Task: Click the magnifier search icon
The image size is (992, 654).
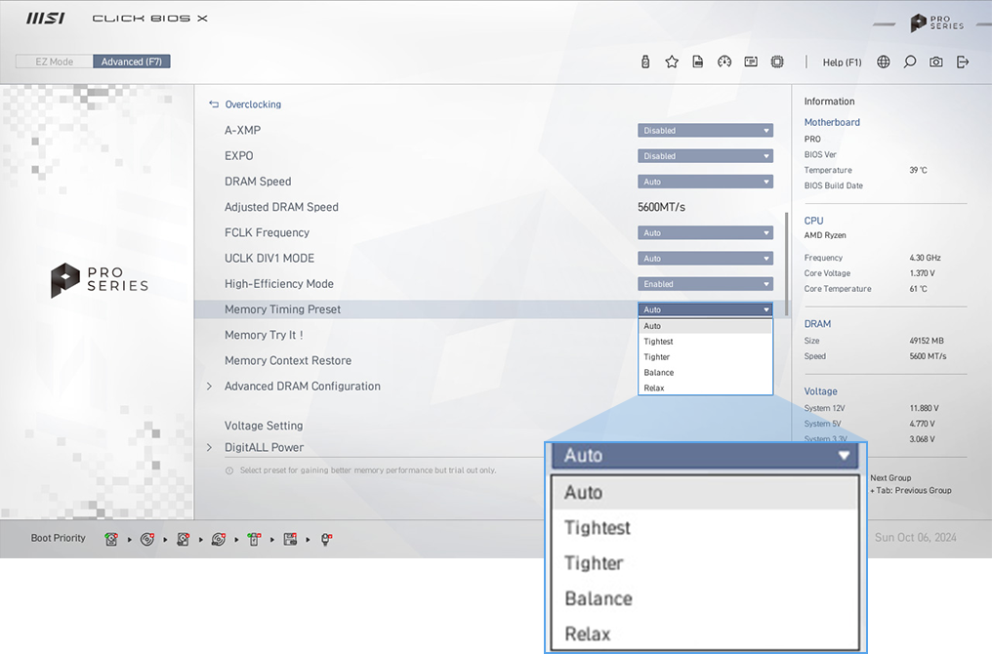Action: [910, 61]
